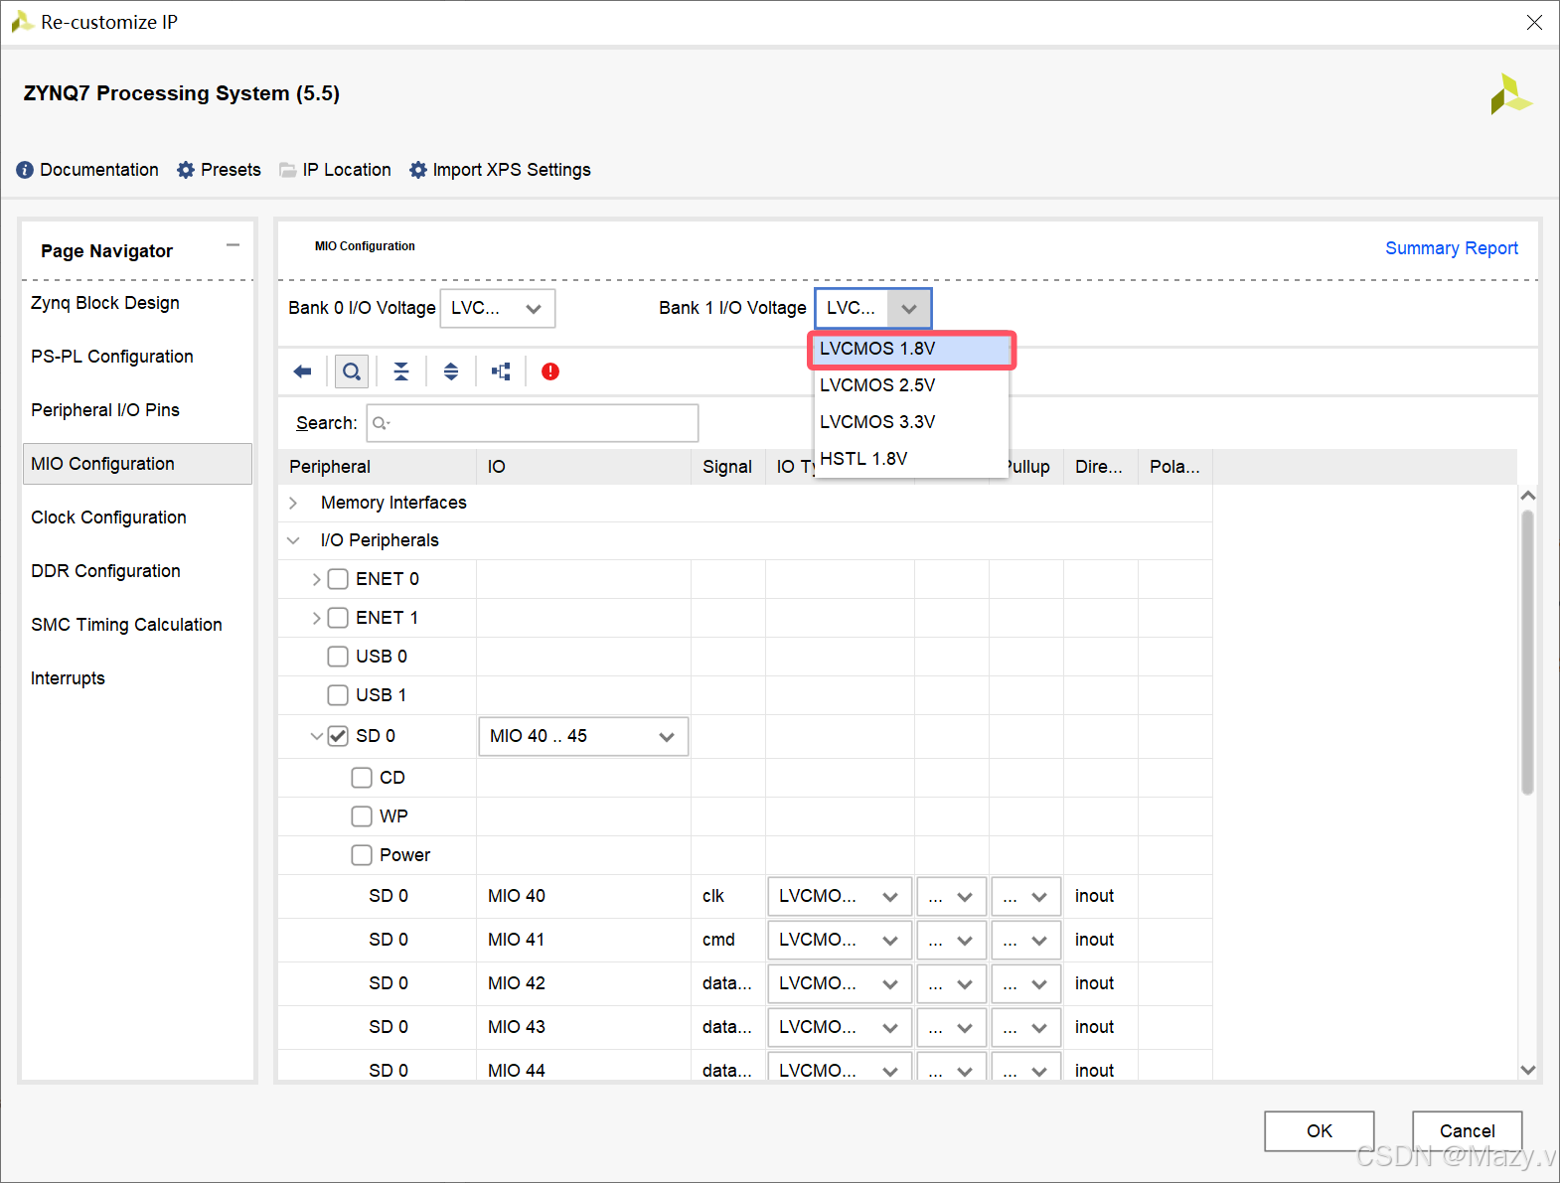The width and height of the screenshot is (1560, 1183).
Task: Select LVCMOS 2.5V option
Action: (x=911, y=385)
